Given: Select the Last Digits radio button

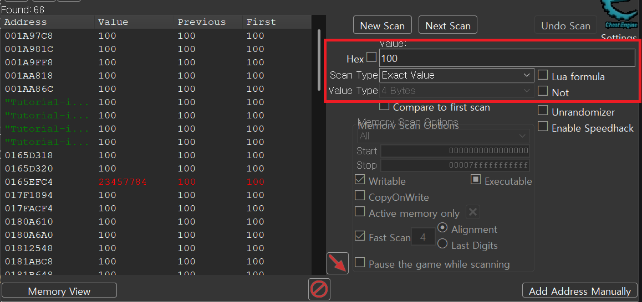Looking at the screenshot, I should [x=442, y=244].
